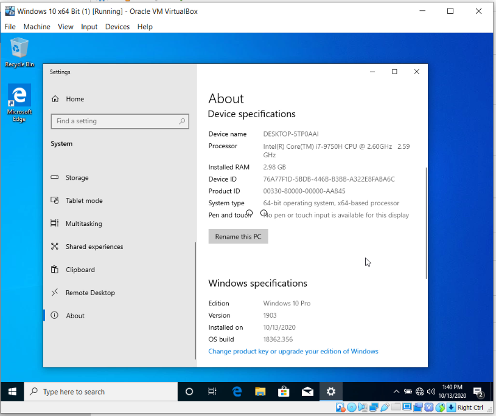Open Microsoft Store from the taskbar
This screenshot has width=496, height=416.
284,392
